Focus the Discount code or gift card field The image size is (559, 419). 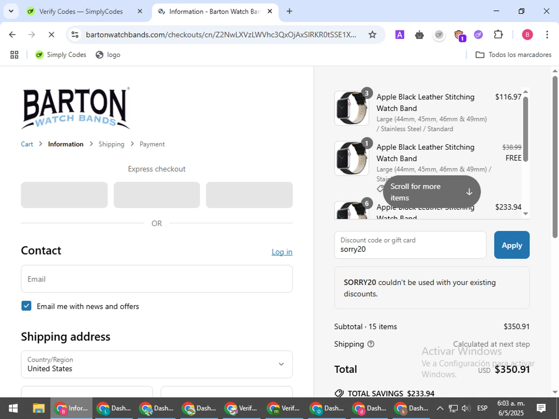(x=410, y=245)
